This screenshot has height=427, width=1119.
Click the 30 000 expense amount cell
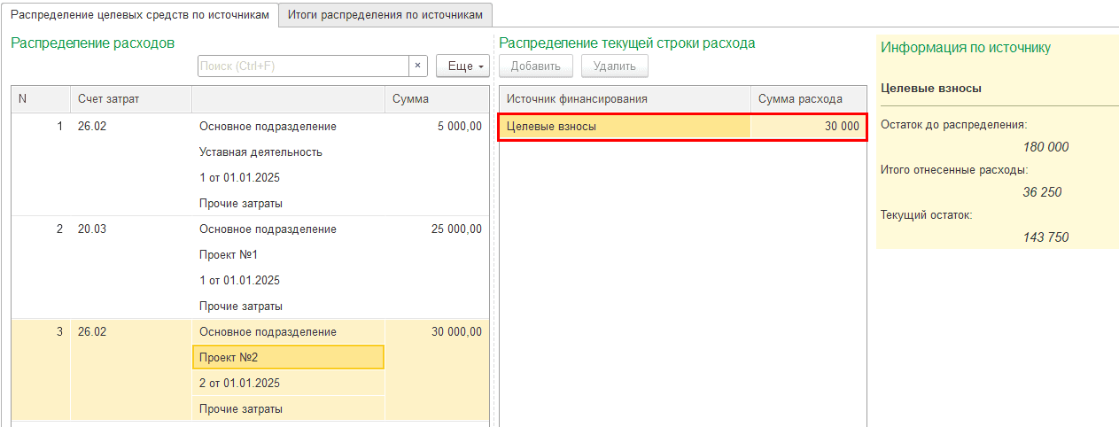(x=808, y=127)
